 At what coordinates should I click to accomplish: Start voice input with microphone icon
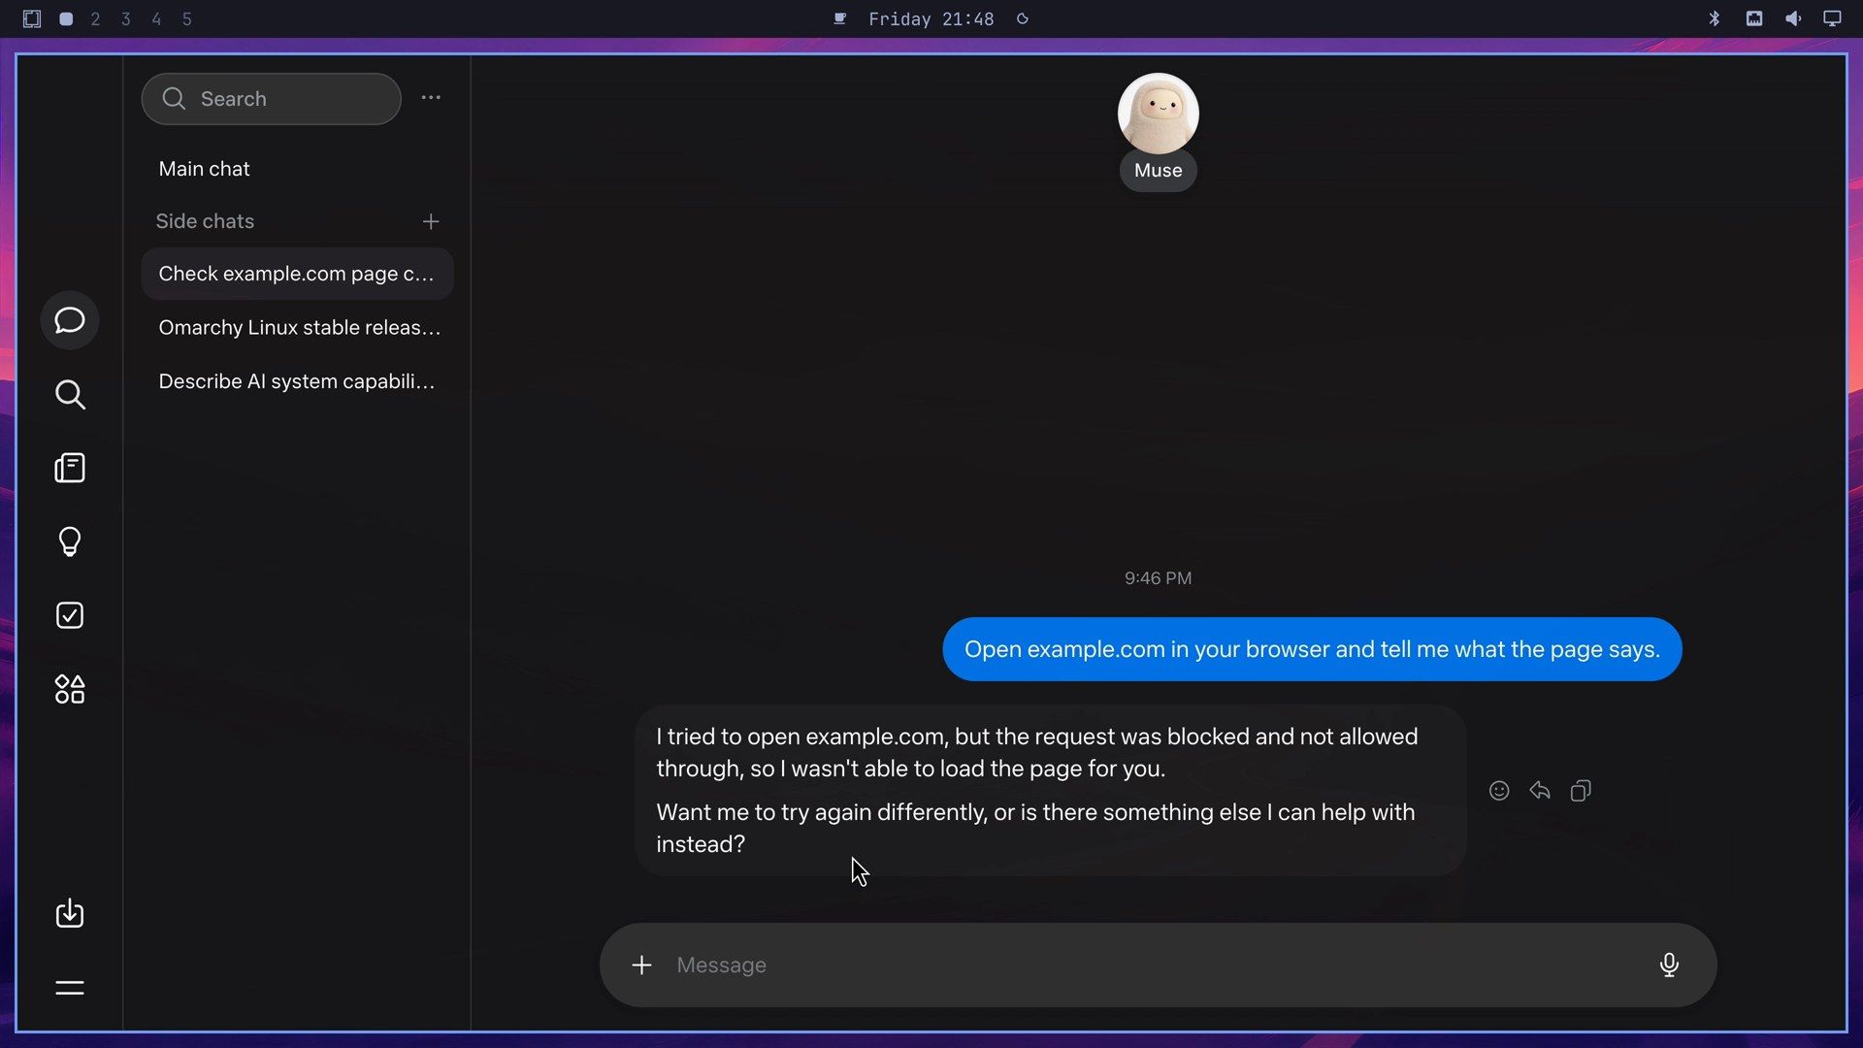tap(1669, 965)
